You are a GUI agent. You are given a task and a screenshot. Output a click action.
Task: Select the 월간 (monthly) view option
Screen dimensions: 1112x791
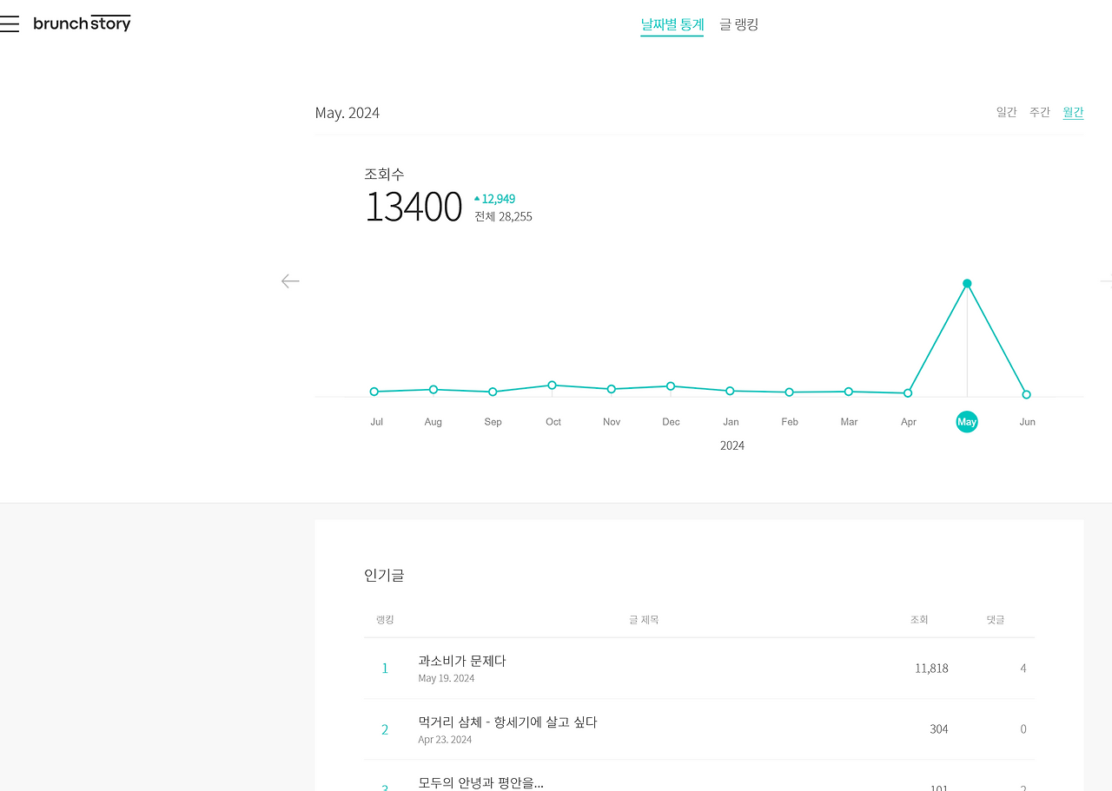coord(1073,111)
